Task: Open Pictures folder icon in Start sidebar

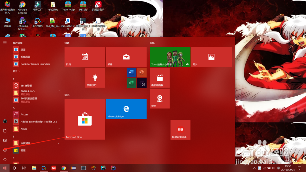Action: (x=5, y=140)
